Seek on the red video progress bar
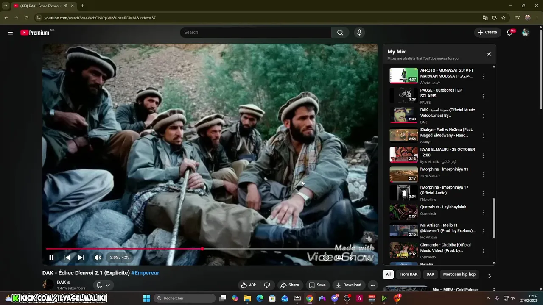 210,249
